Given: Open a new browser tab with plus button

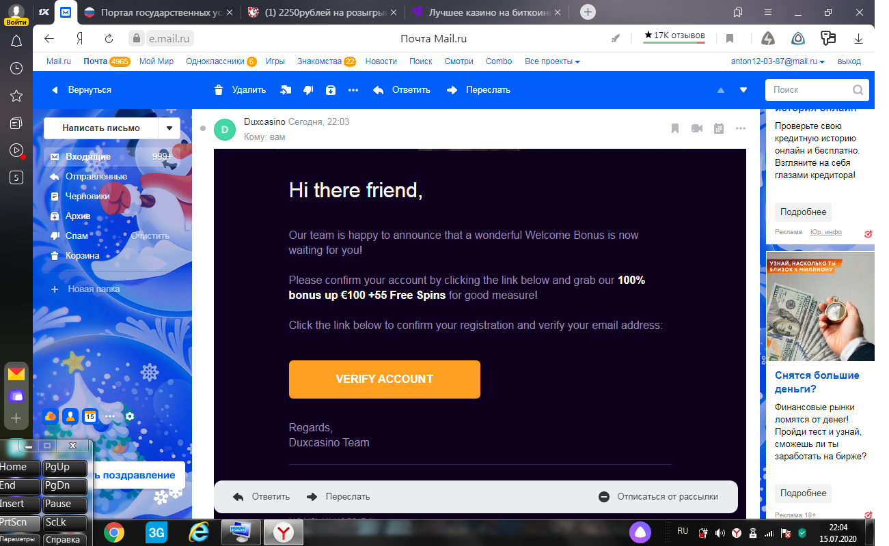Looking at the screenshot, I should pyautogui.click(x=588, y=12).
